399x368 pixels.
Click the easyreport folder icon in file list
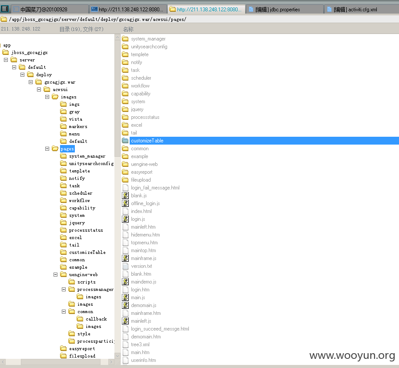tap(125, 172)
